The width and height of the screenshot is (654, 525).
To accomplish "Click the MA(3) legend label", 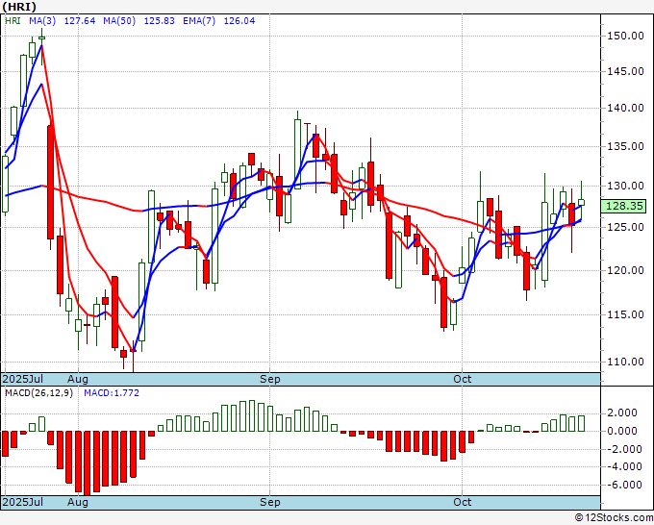I will (x=42, y=21).
